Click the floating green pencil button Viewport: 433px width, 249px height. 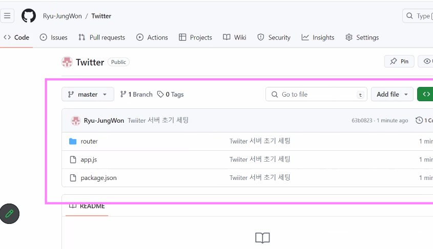coord(9,214)
